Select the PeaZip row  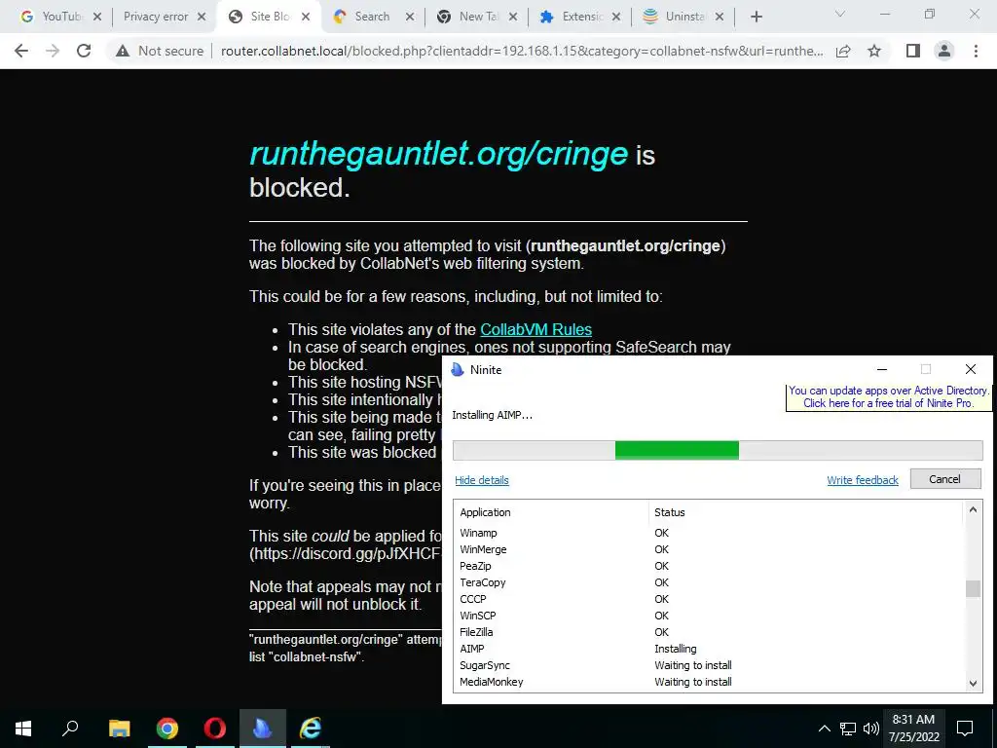[709, 566]
